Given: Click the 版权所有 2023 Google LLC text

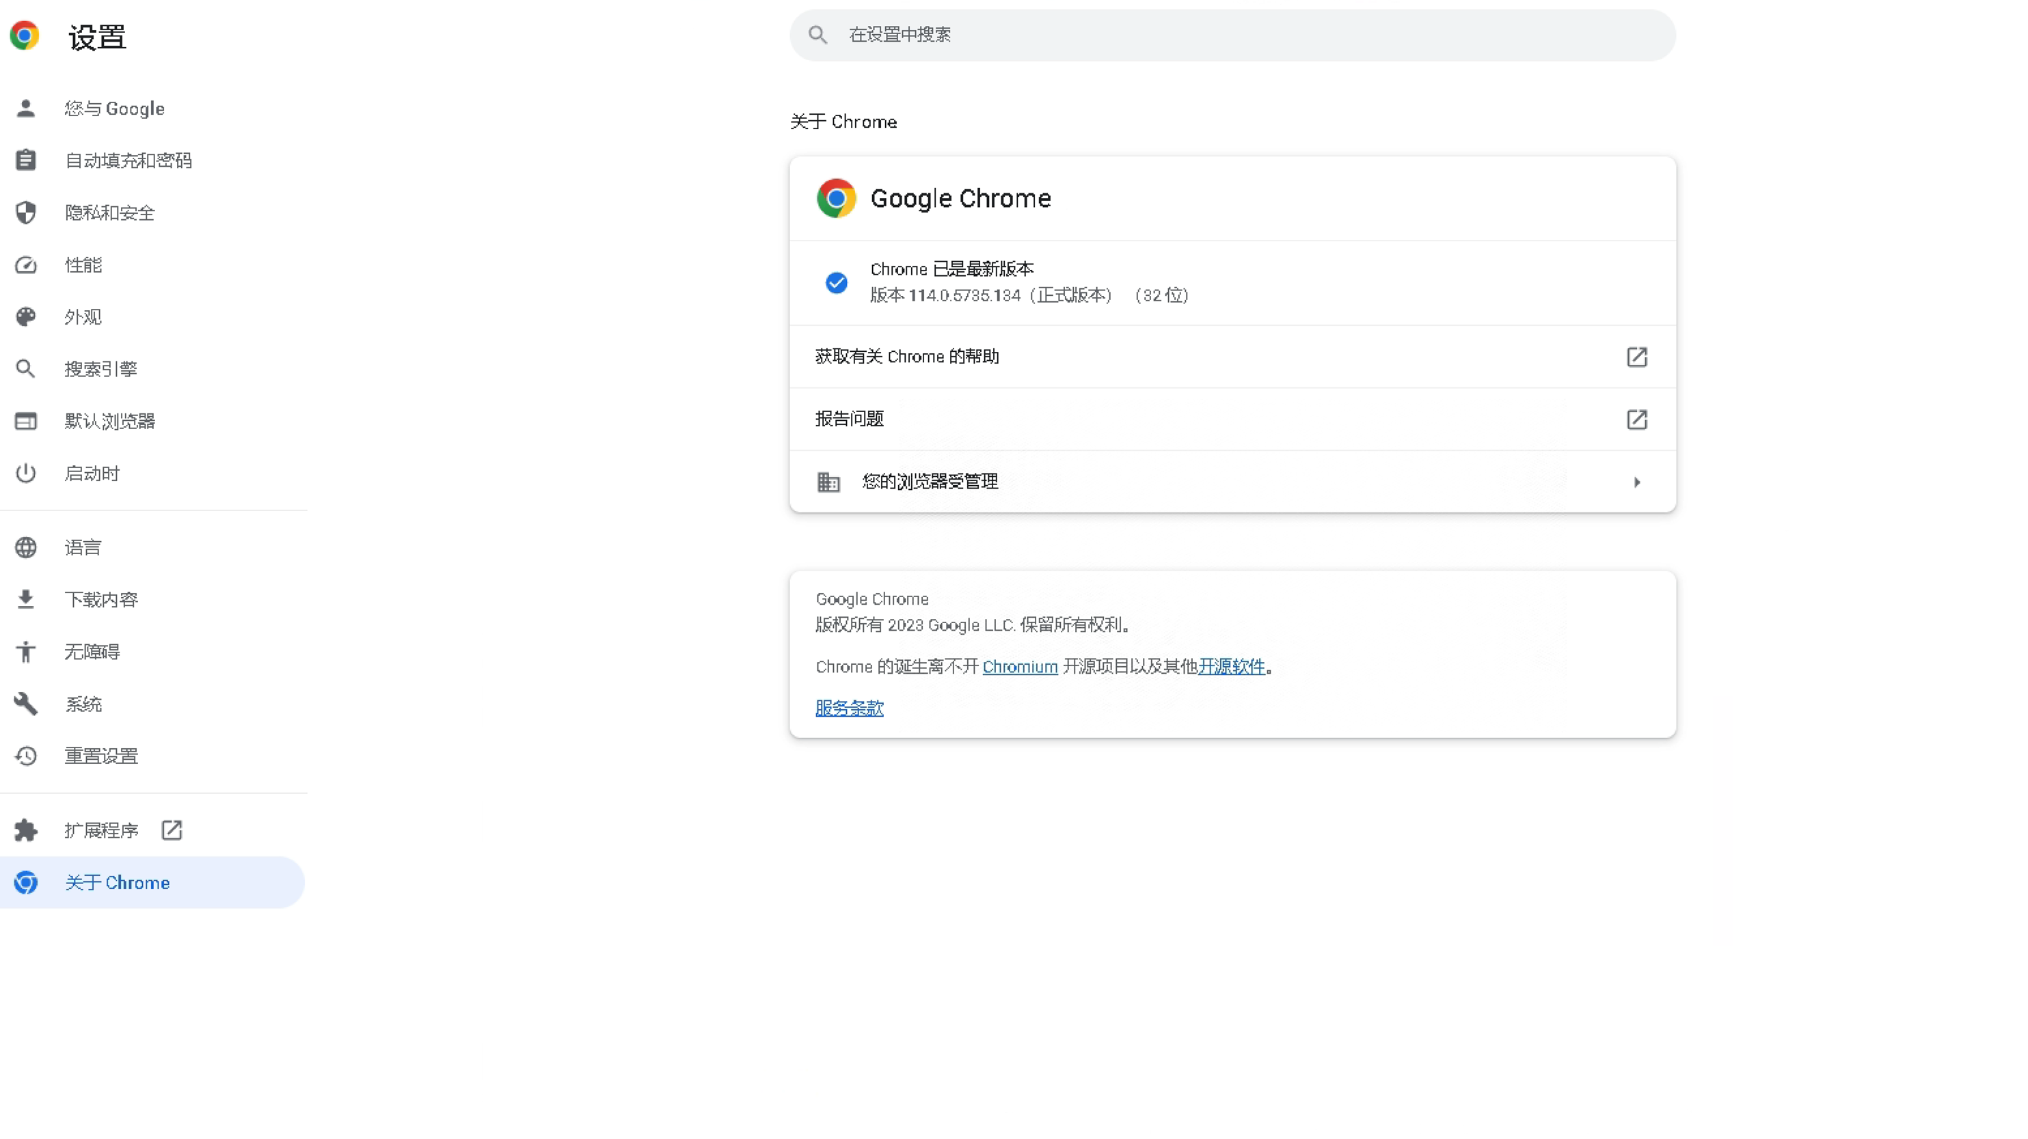Looking at the screenshot, I should pyautogui.click(x=973, y=625).
